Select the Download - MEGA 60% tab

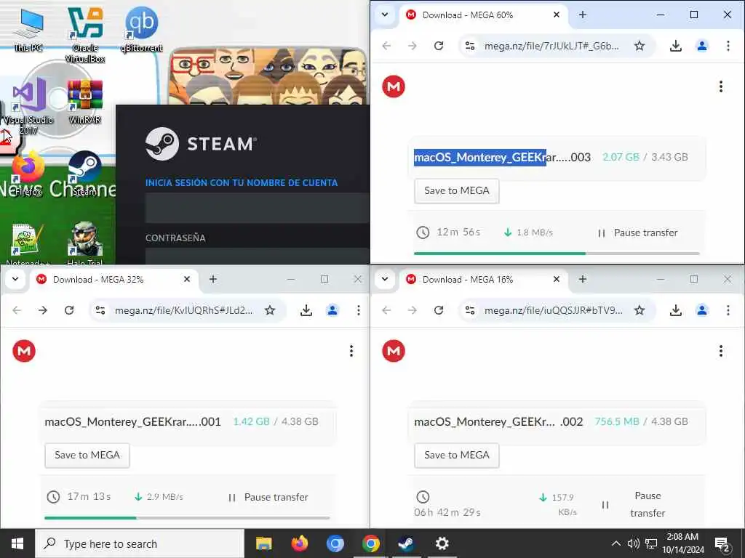coord(484,15)
